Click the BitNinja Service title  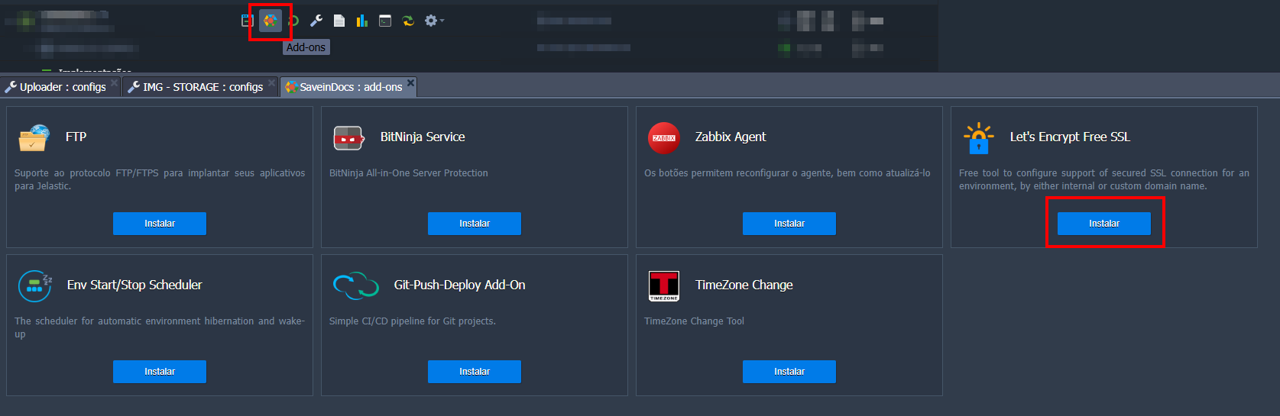point(423,137)
